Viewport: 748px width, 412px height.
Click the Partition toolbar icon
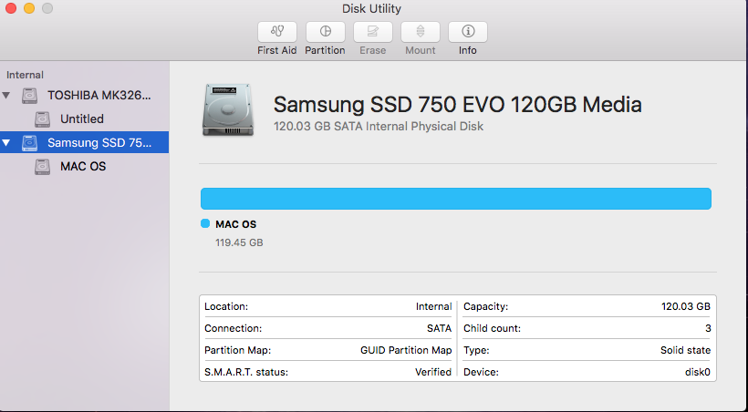tap(325, 32)
